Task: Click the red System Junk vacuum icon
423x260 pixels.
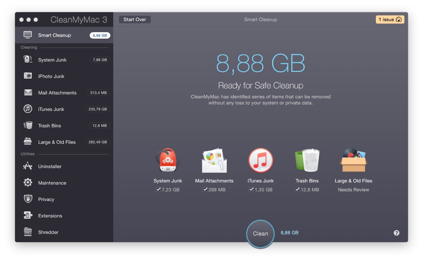Action: point(168,160)
